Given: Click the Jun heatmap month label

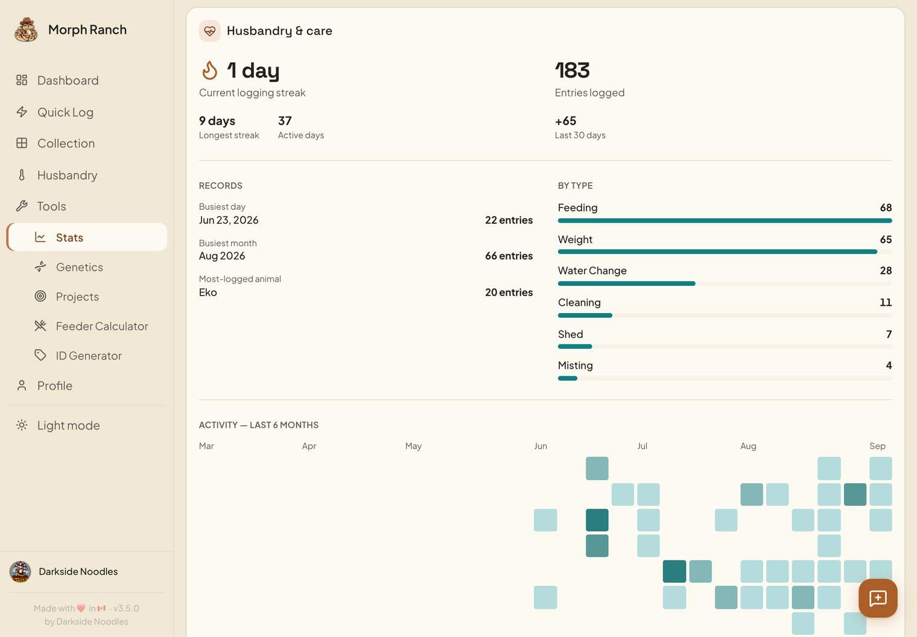Looking at the screenshot, I should click(x=541, y=446).
